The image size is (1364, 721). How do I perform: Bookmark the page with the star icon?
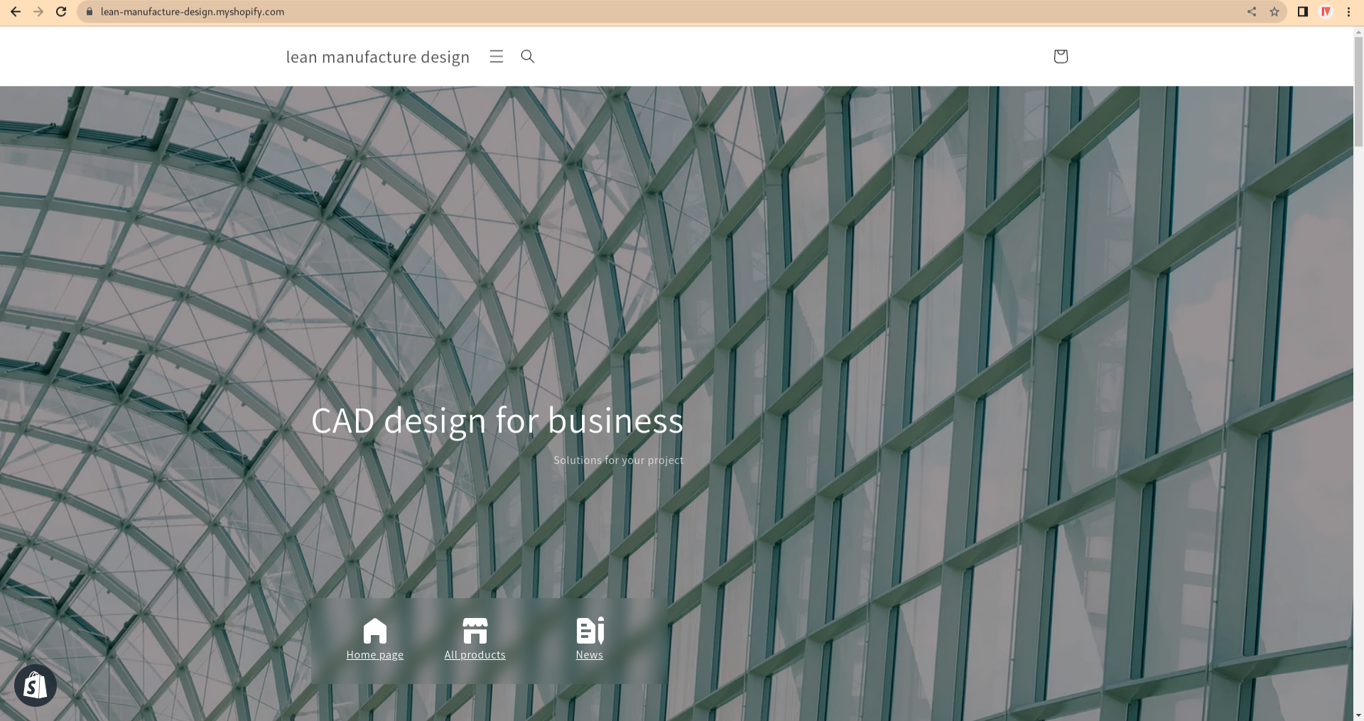pos(1274,11)
